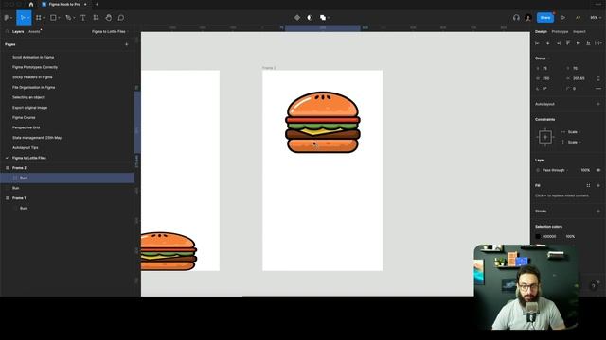Select highlighted Bun layer under Frame 2
This screenshot has height=340, width=606.
point(67,178)
